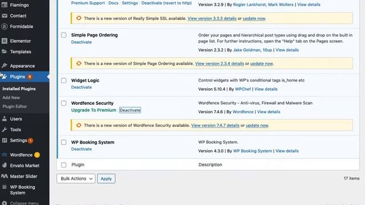Toggle the select-all Plugin footer checkbox
Image resolution: width=365 pixels, height=205 pixels.
[x=63, y=165]
